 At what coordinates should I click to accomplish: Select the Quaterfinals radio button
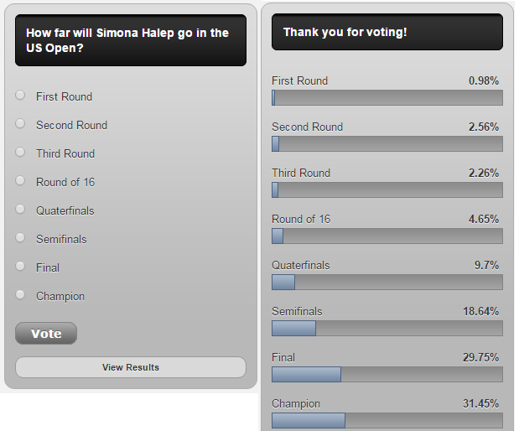click(x=20, y=210)
